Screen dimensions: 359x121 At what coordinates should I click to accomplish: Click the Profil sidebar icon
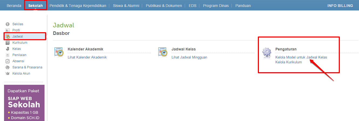coord(8,30)
